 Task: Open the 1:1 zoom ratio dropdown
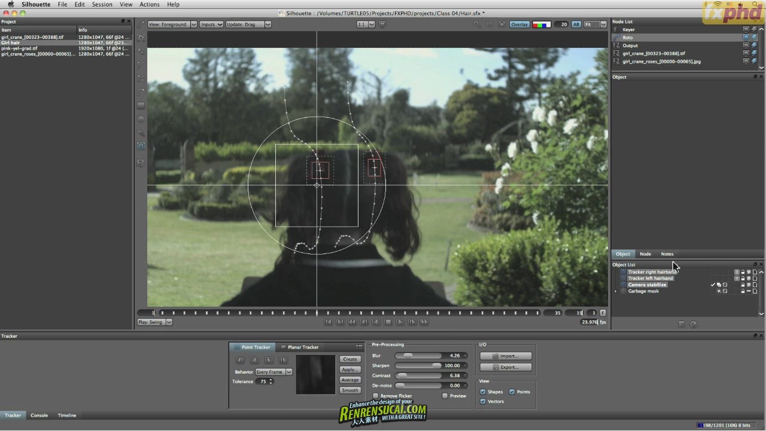pyautogui.click(x=366, y=25)
